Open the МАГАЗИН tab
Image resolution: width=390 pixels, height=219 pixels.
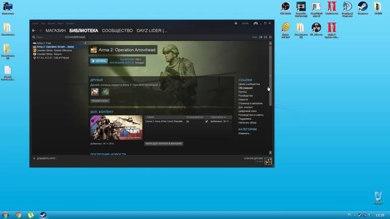pos(55,30)
